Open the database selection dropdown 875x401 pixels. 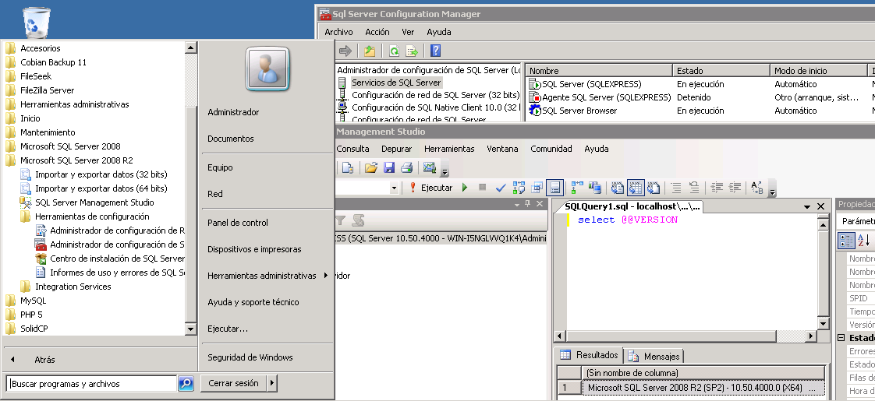(x=394, y=188)
